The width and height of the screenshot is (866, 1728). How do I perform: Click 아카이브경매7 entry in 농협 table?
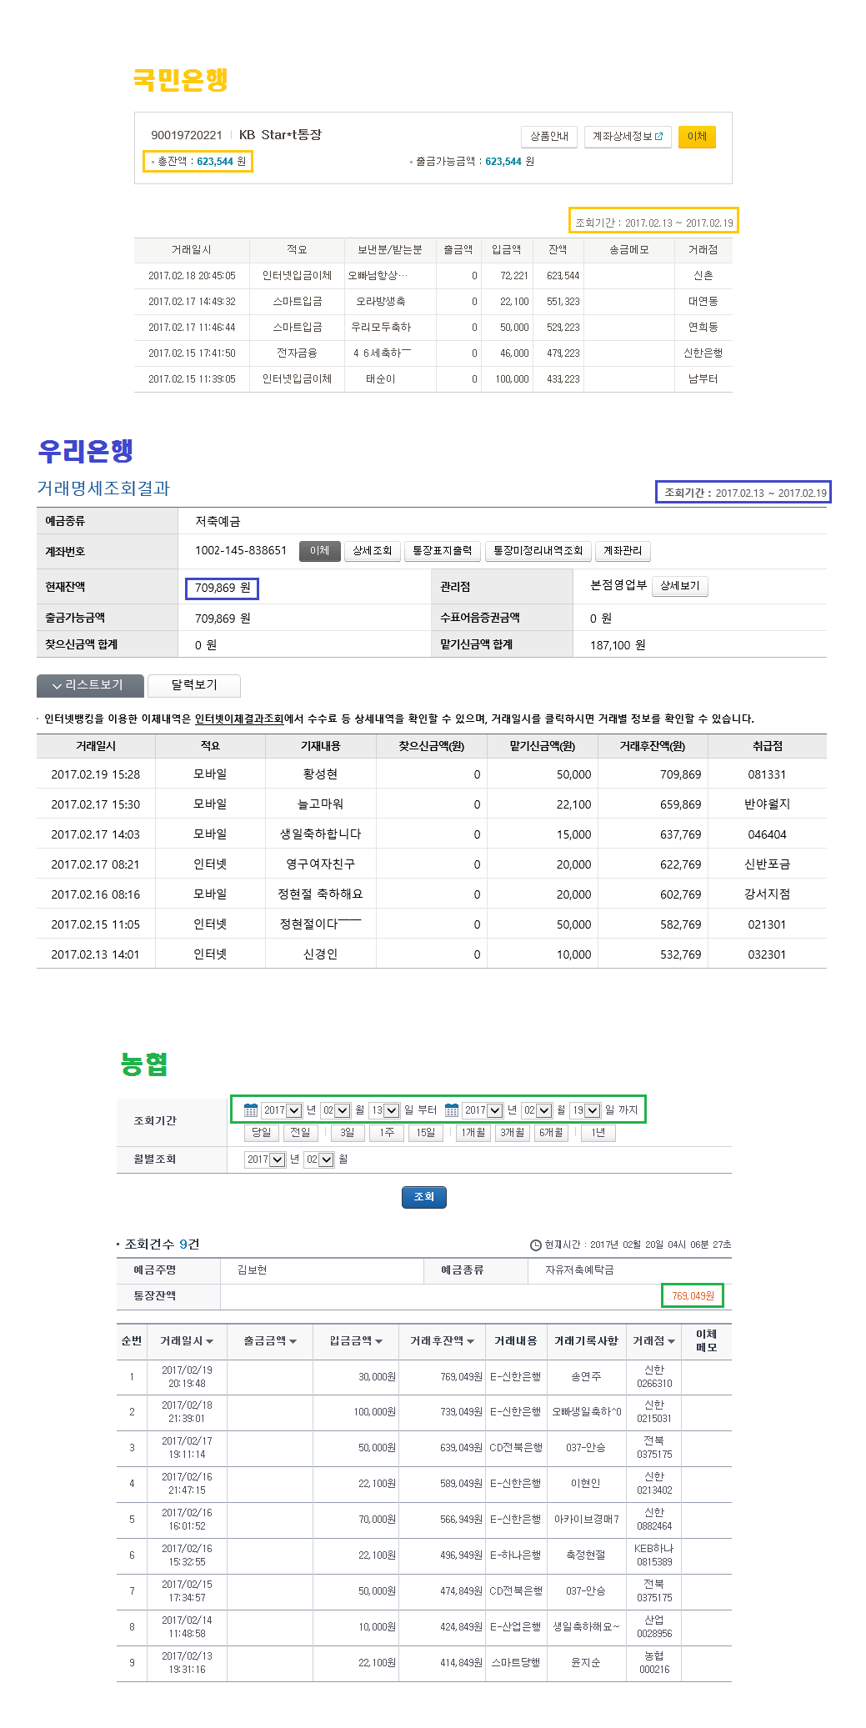pos(587,1520)
